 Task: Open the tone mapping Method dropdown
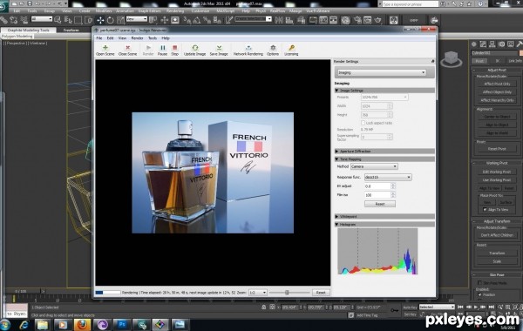(374, 166)
